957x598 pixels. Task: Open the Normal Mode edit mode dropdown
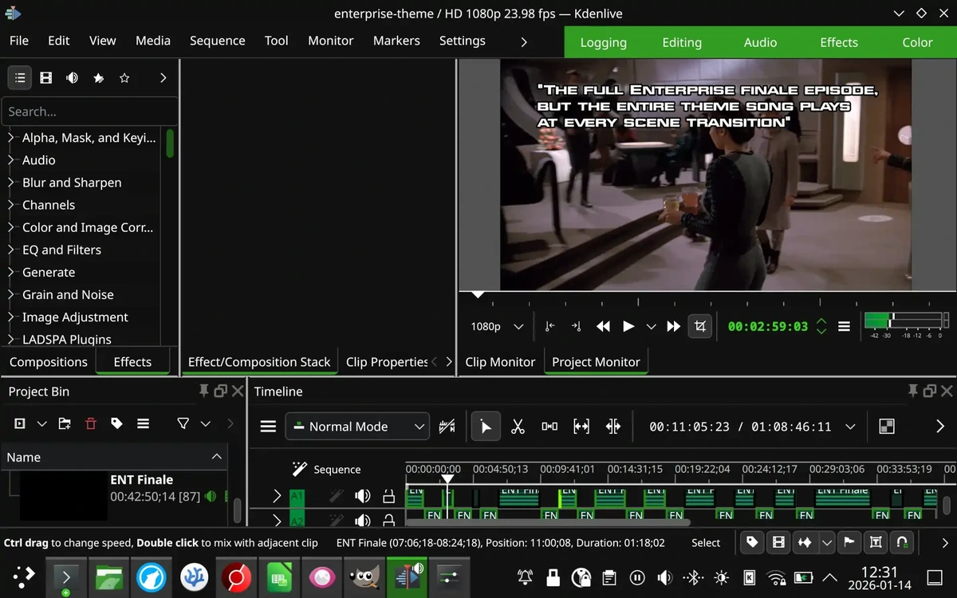[x=357, y=426]
